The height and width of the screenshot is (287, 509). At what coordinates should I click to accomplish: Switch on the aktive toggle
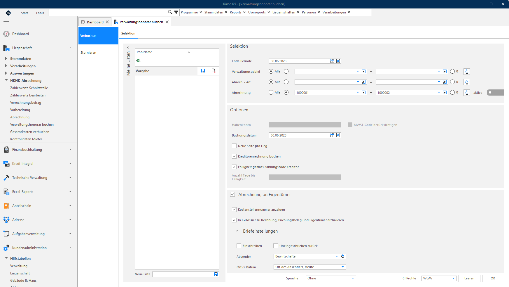click(x=495, y=92)
